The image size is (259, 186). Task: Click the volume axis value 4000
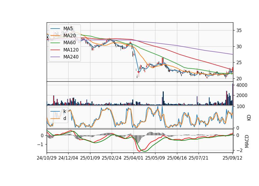(x=242, y=85)
